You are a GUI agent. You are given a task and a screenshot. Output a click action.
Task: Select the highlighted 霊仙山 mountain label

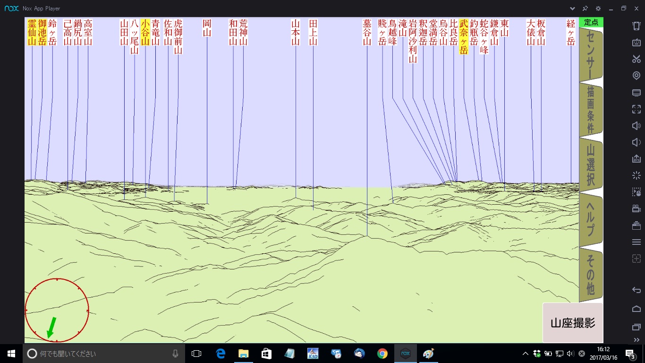pyautogui.click(x=32, y=32)
